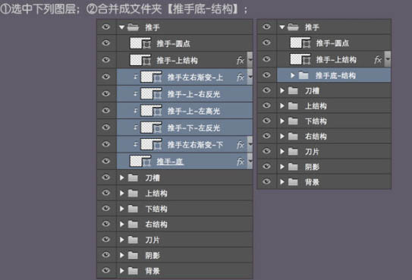Click 右结构 folder icon in left panel
The image size is (412, 280).
click(x=133, y=225)
